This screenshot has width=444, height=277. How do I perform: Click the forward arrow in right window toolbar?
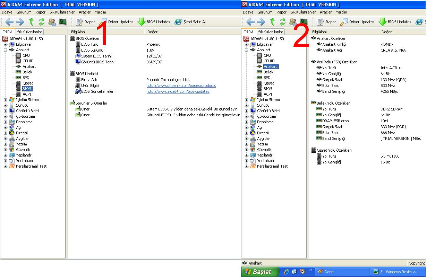click(261, 22)
